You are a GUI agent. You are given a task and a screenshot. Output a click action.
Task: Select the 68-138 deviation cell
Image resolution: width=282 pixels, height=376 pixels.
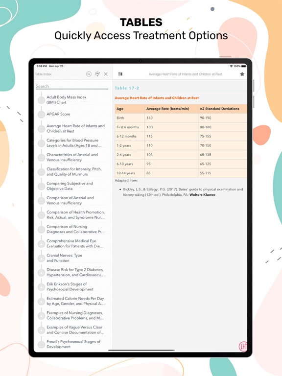223,155
